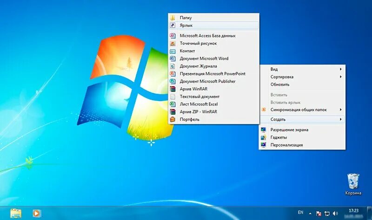
Task: Click the WinRAR icon beside Архив WinRAR
Action: (x=173, y=89)
